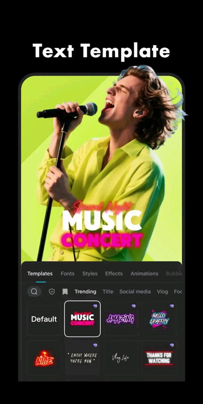Select the Enjoy Where You're Now template
The height and width of the screenshot is (404, 203).
pos(82,358)
